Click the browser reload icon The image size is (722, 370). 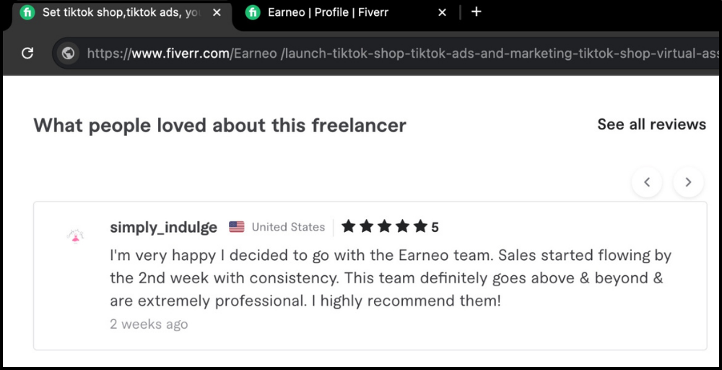(27, 53)
